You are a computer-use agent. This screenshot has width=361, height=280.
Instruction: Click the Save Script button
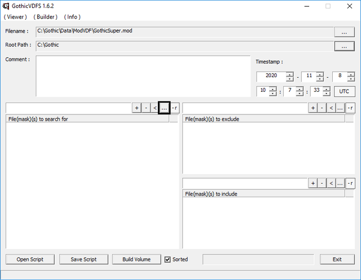[83, 259]
